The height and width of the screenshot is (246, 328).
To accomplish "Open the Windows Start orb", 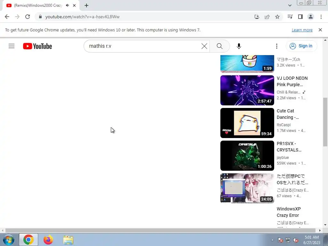I will [x=8, y=240].
